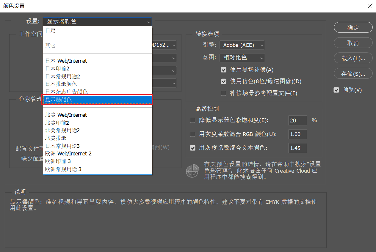Toggle the 预览 checkbox

click(x=336, y=90)
